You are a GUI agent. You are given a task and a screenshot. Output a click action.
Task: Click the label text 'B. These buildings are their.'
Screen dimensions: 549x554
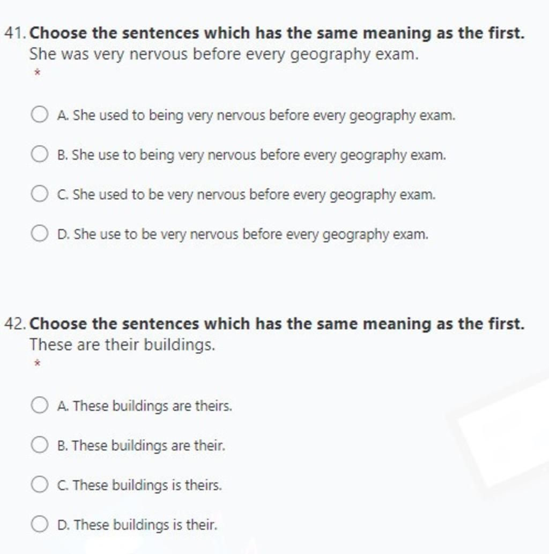(141, 445)
